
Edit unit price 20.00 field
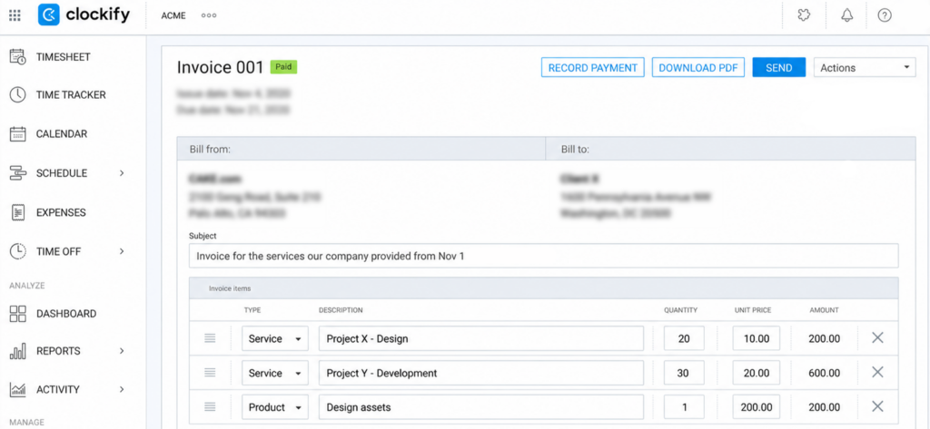[x=757, y=373]
